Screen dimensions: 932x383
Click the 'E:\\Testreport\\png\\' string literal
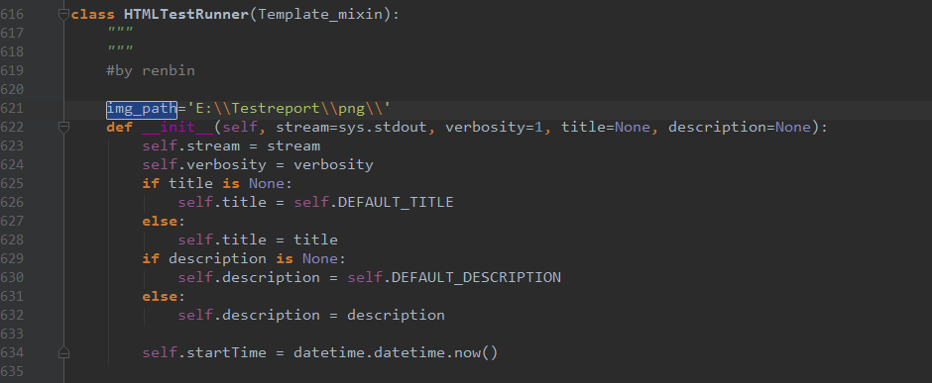[289, 109]
